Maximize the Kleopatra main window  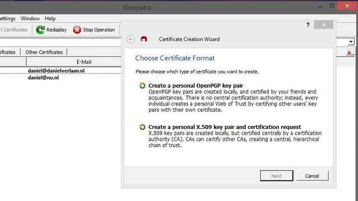[332, 6]
